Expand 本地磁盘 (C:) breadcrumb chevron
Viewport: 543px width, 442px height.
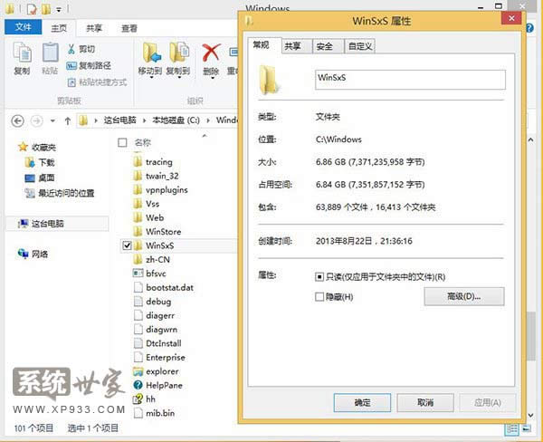(x=211, y=120)
